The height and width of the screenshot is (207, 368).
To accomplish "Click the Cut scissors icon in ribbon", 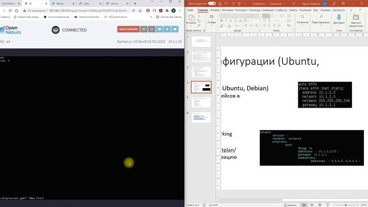I will click(199, 16).
